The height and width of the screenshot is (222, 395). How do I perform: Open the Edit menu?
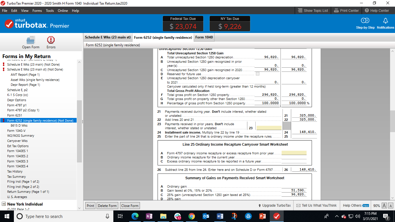coord(14,11)
